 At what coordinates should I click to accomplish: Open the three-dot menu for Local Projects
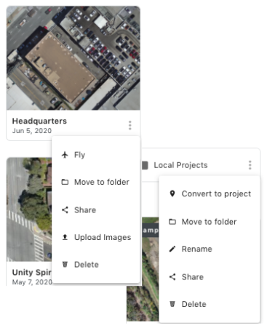(250, 165)
